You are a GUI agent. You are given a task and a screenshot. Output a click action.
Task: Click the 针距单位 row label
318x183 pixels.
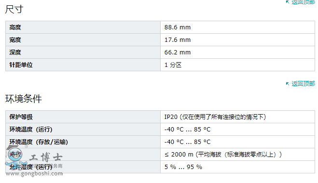pyautogui.click(x=21, y=65)
